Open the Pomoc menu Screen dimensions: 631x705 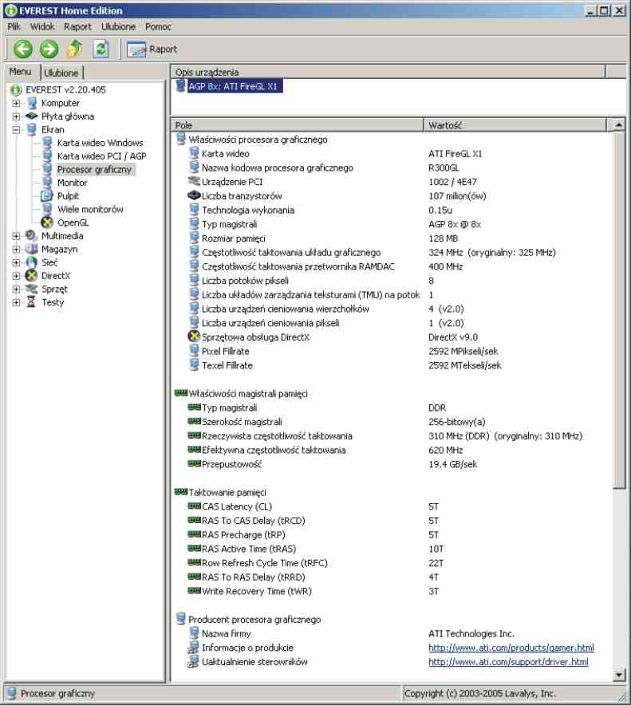[x=158, y=26]
